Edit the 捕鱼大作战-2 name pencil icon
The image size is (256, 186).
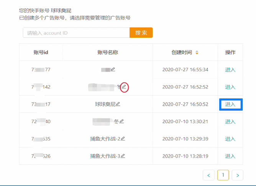click(x=123, y=139)
